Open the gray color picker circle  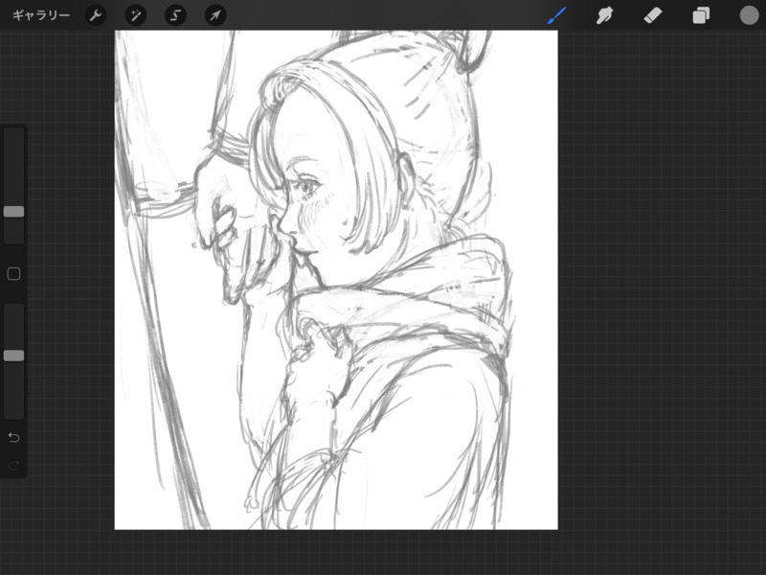(749, 15)
